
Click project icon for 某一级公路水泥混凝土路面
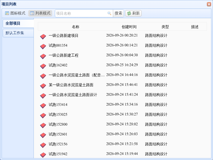point(43,86)
